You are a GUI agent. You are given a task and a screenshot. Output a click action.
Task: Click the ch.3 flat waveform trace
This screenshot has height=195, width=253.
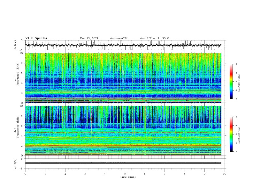123,163
